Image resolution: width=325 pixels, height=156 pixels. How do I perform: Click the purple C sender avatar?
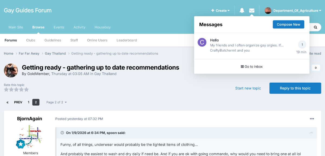coord(202,42)
